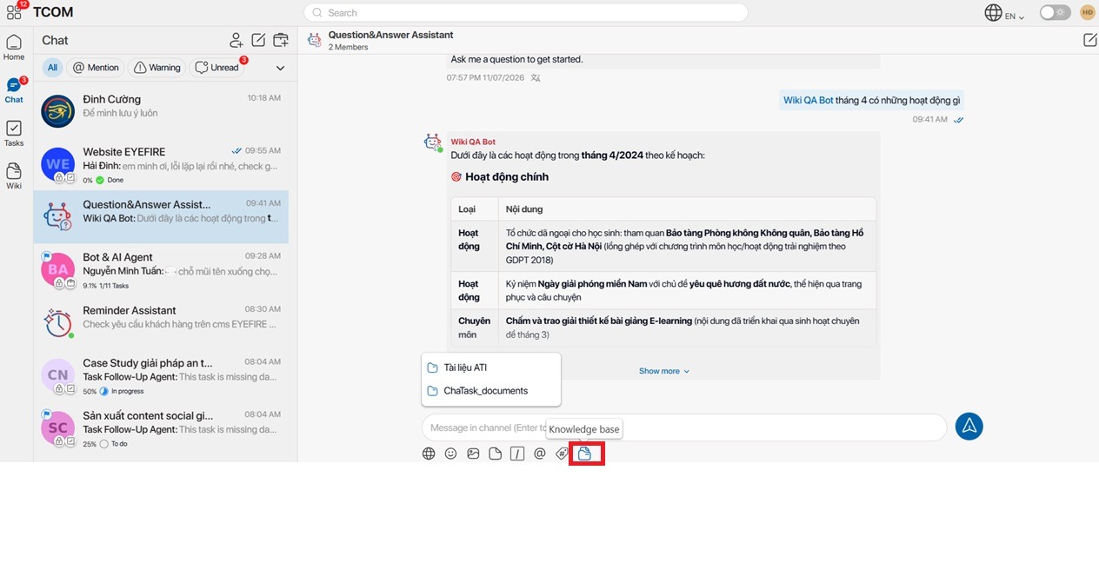Click the @ mention icon below message box
This screenshot has width=1099, height=563.
(539, 454)
